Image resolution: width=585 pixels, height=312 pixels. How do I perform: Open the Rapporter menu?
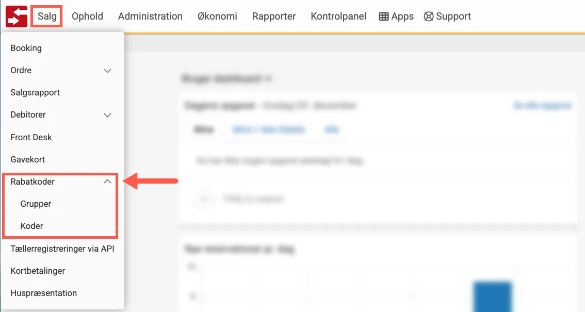[274, 17]
